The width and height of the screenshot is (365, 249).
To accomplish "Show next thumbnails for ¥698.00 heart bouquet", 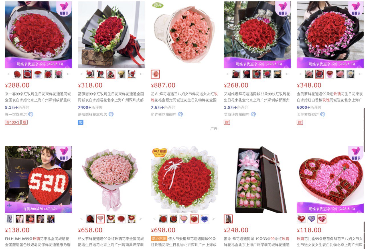I will pos(214,219).
